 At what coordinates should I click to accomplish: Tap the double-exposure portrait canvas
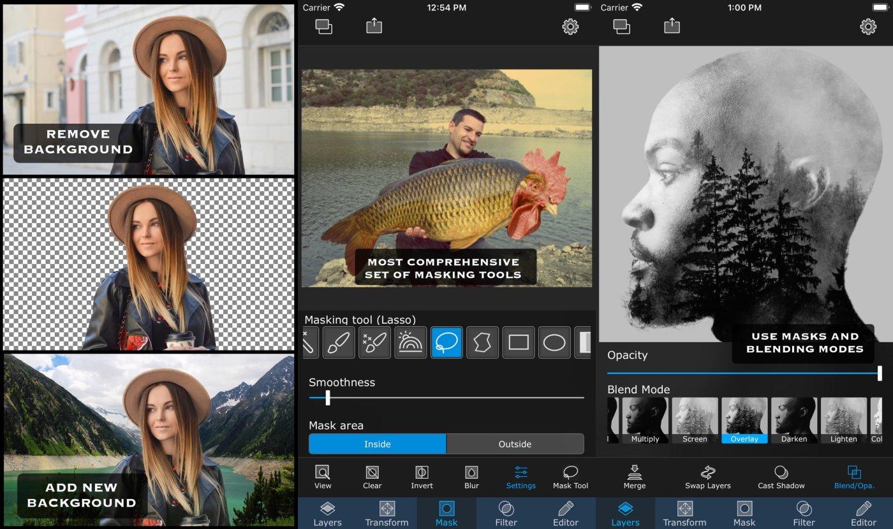(x=746, y=194)
